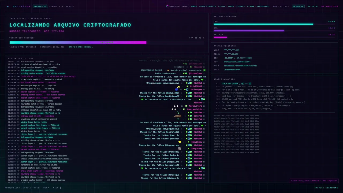Click the VAULT MS://VAULT/HIDDEN badge
Screen dimensions: 343x193
tap(314, 181)
